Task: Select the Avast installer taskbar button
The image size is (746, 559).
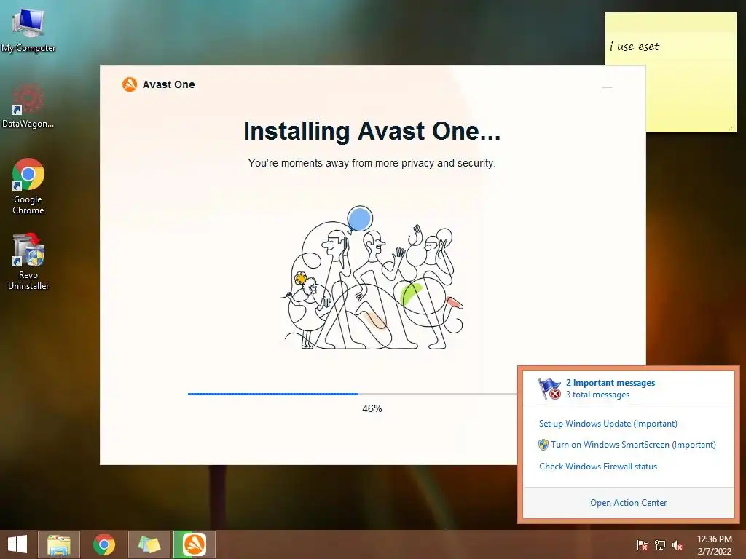Action: click(x=195, y=544)
